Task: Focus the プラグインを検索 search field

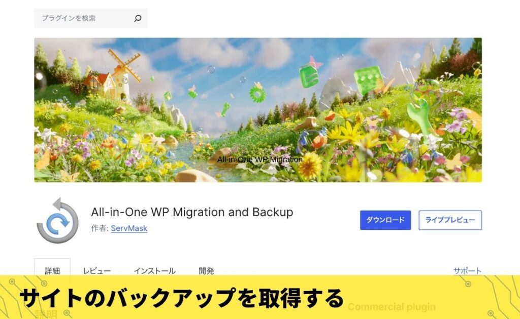Action: coord(91,18)
